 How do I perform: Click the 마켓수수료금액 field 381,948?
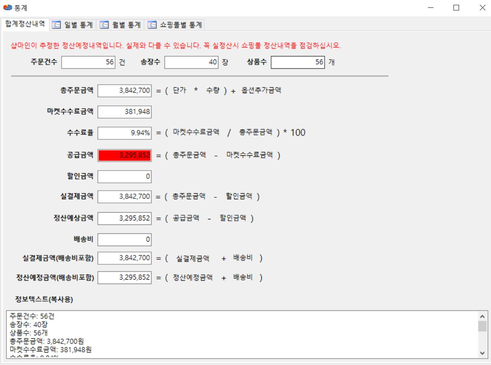tap(125, 112)
